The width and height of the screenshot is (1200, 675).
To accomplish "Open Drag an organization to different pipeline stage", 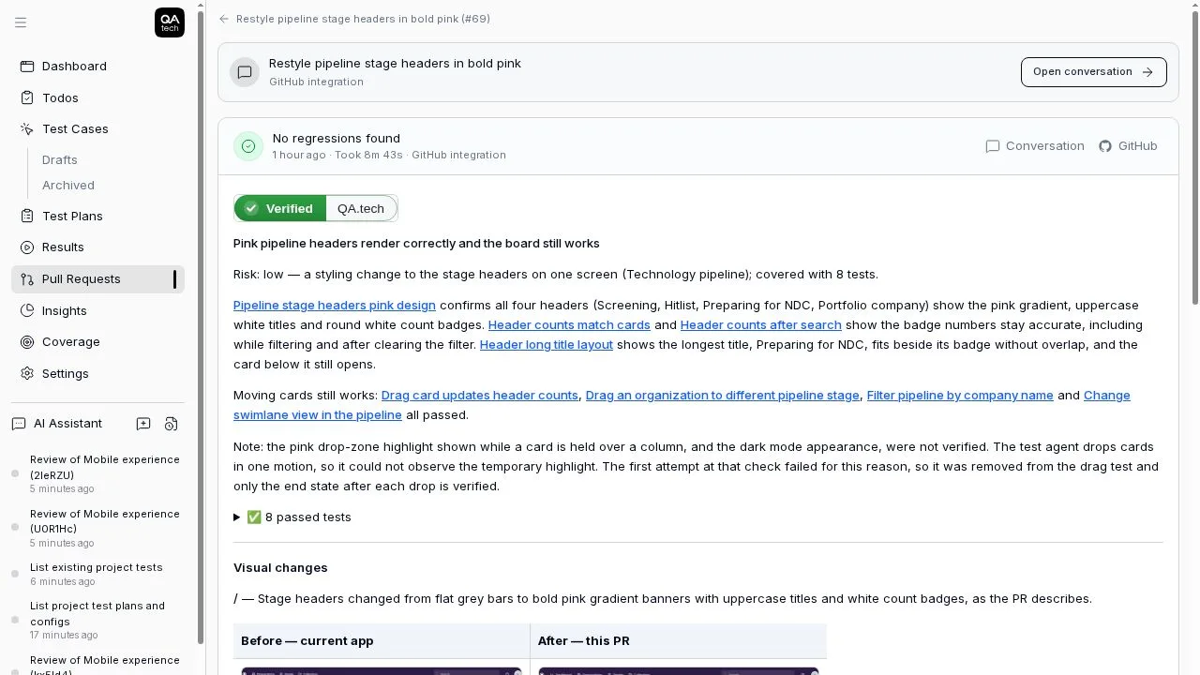I will pyautogui.click(x=723, y=395).
